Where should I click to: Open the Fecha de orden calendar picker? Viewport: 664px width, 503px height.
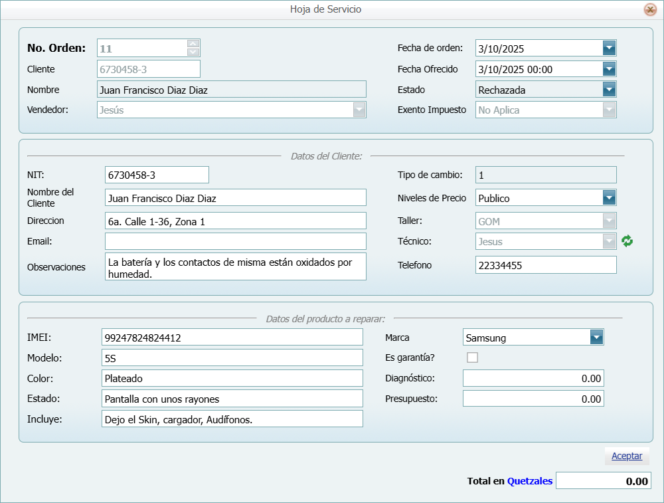tap(609, 48)
